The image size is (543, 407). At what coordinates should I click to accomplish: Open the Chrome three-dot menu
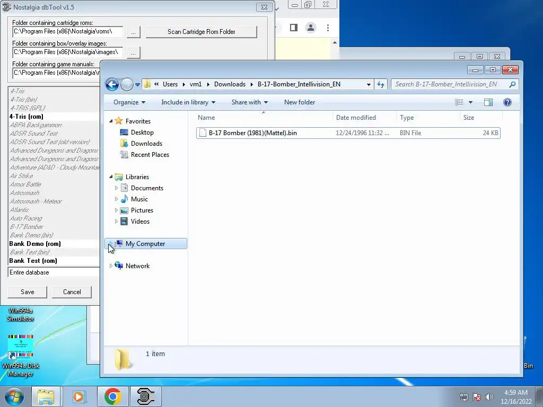328,28
